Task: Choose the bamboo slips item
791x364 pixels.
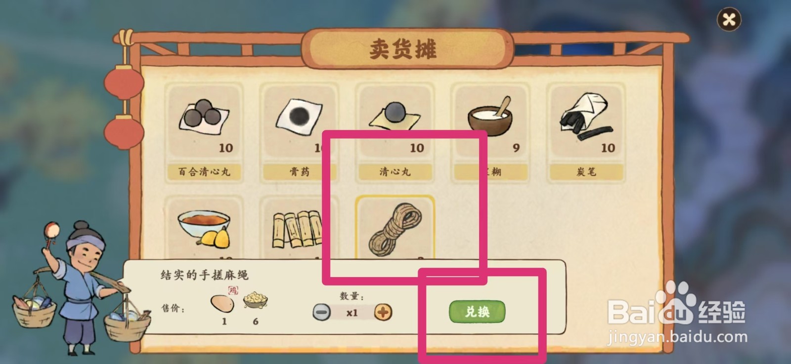Action: point(299,228)
